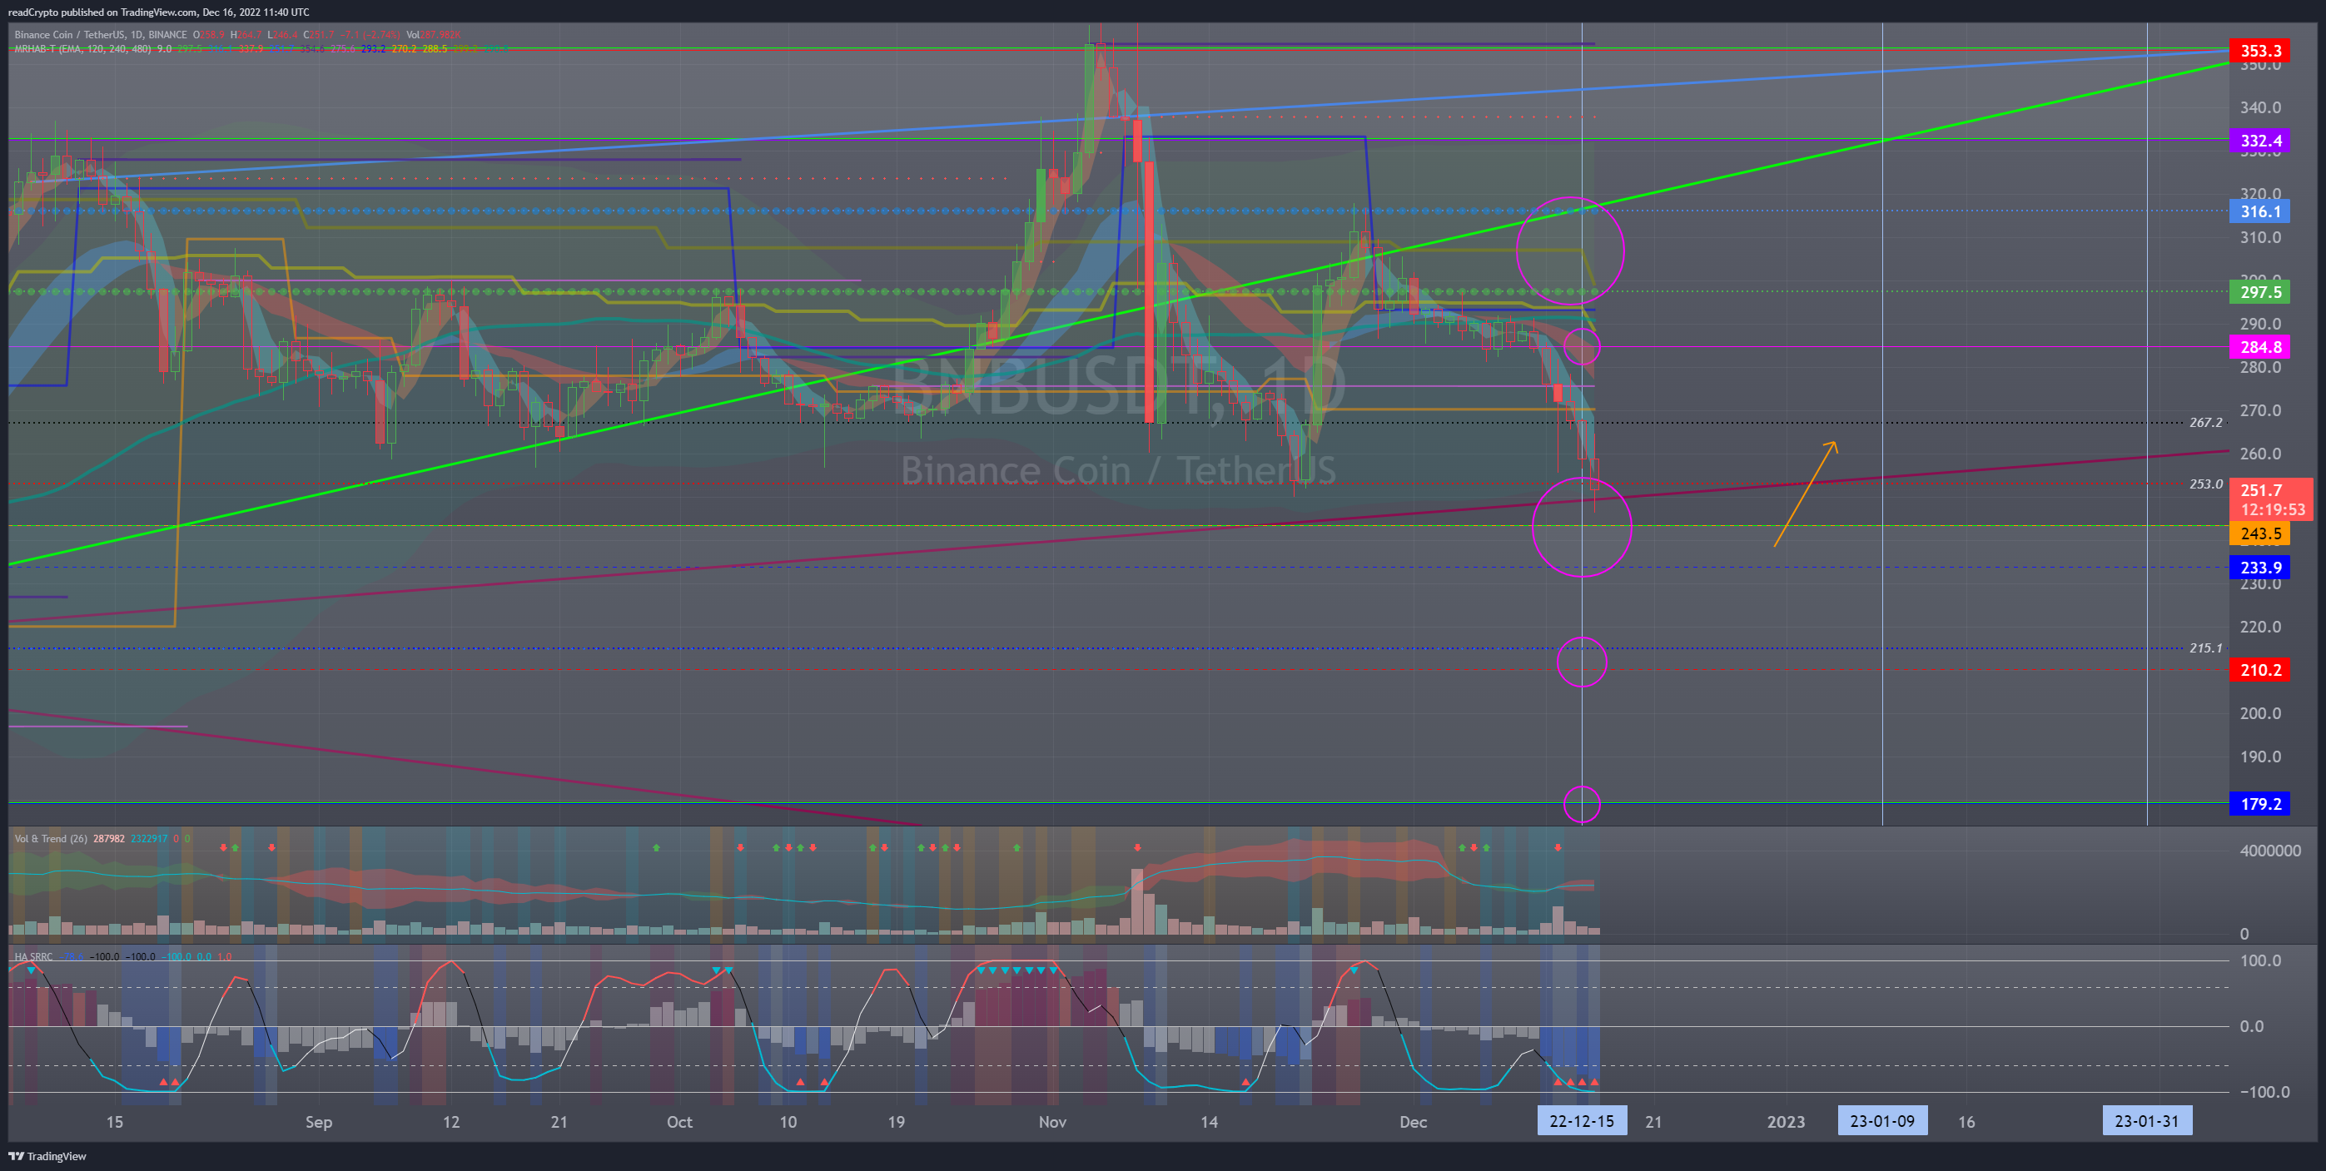Click the 23-01-31 highlighted date marker
This screenshot has width=2326, height=1171.
click(2146, 1121)
